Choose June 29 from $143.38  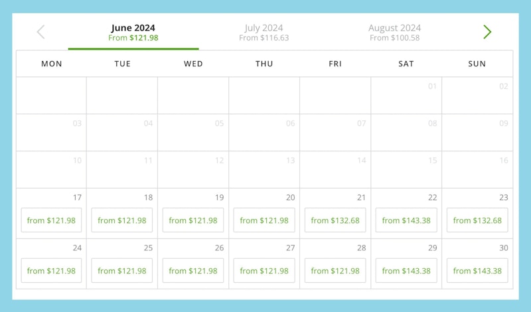pyautogui.click(x=406, y=271)
